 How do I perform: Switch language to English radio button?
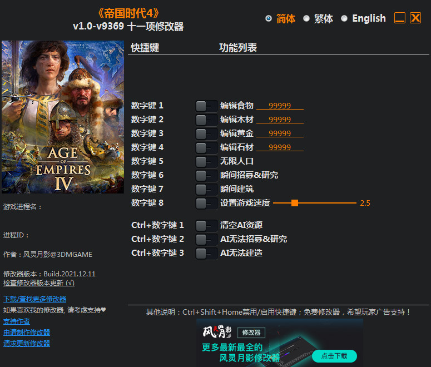pyautogui.click(x=344, y=18)
